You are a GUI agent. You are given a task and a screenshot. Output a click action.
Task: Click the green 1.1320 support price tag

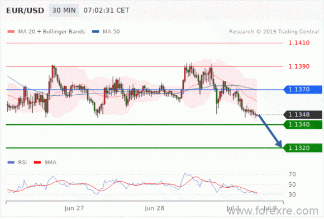[303, 148]
